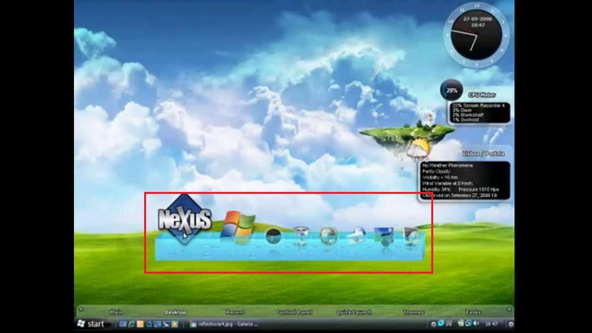The height and width of the screenshot is (333, 592).
Task: Click the round icon at the taskbar's far right
Action: (511, 324)
